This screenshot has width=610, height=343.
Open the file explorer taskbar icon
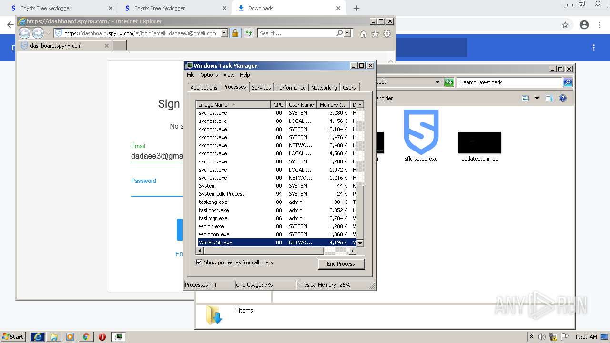tap(54, 337)
